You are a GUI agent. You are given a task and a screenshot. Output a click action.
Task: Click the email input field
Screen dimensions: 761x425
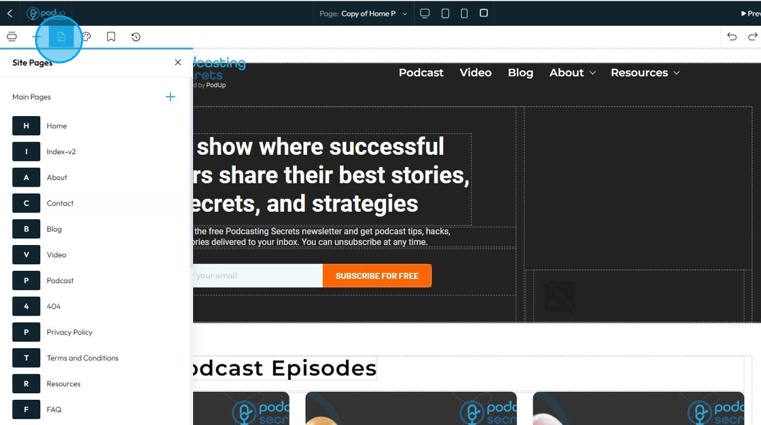pyautogui.click(x=258, y=276)
